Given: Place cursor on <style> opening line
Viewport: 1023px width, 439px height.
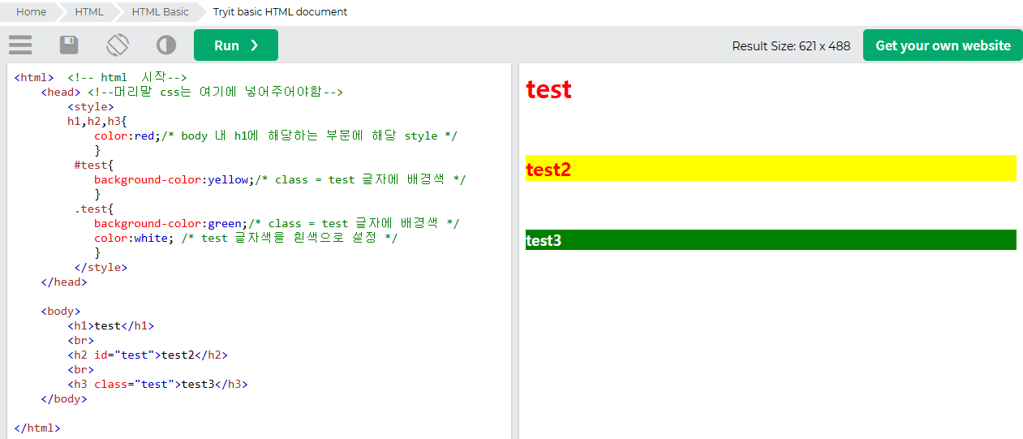Looking at the screenshot, I should click(91, 106).
